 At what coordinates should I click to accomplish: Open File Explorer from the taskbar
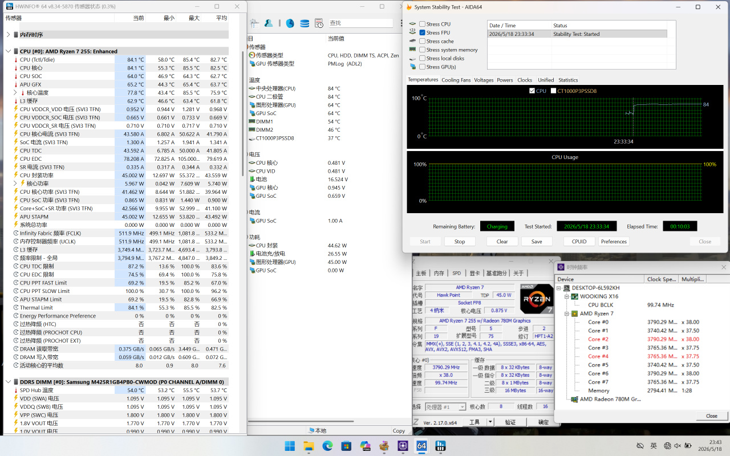tap(309, 446)
